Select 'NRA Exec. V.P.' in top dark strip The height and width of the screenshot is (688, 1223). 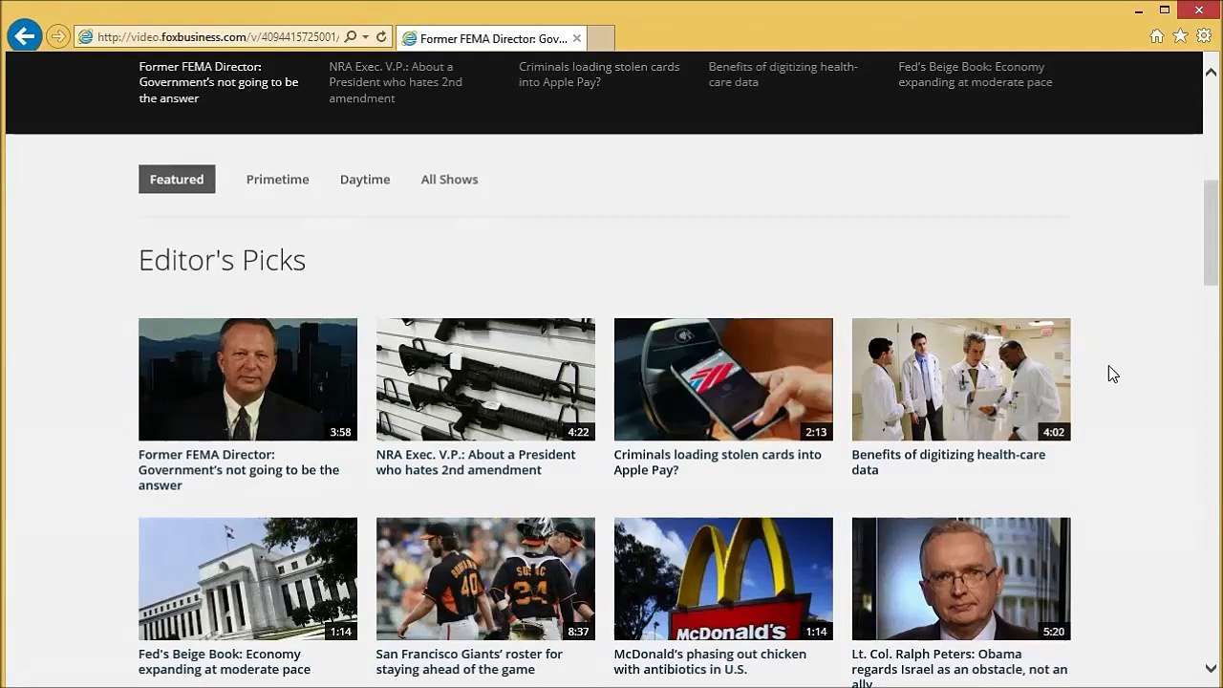396,82
